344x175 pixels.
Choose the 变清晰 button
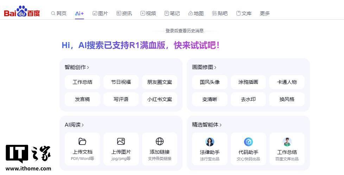click(x=210, y=99)
